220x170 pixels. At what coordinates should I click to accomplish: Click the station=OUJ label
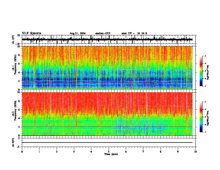(x=103, y=33)
